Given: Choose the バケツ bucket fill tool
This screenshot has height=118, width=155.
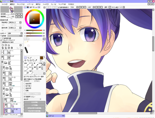Looking at the screenshot, I should (x=26, y=72).
